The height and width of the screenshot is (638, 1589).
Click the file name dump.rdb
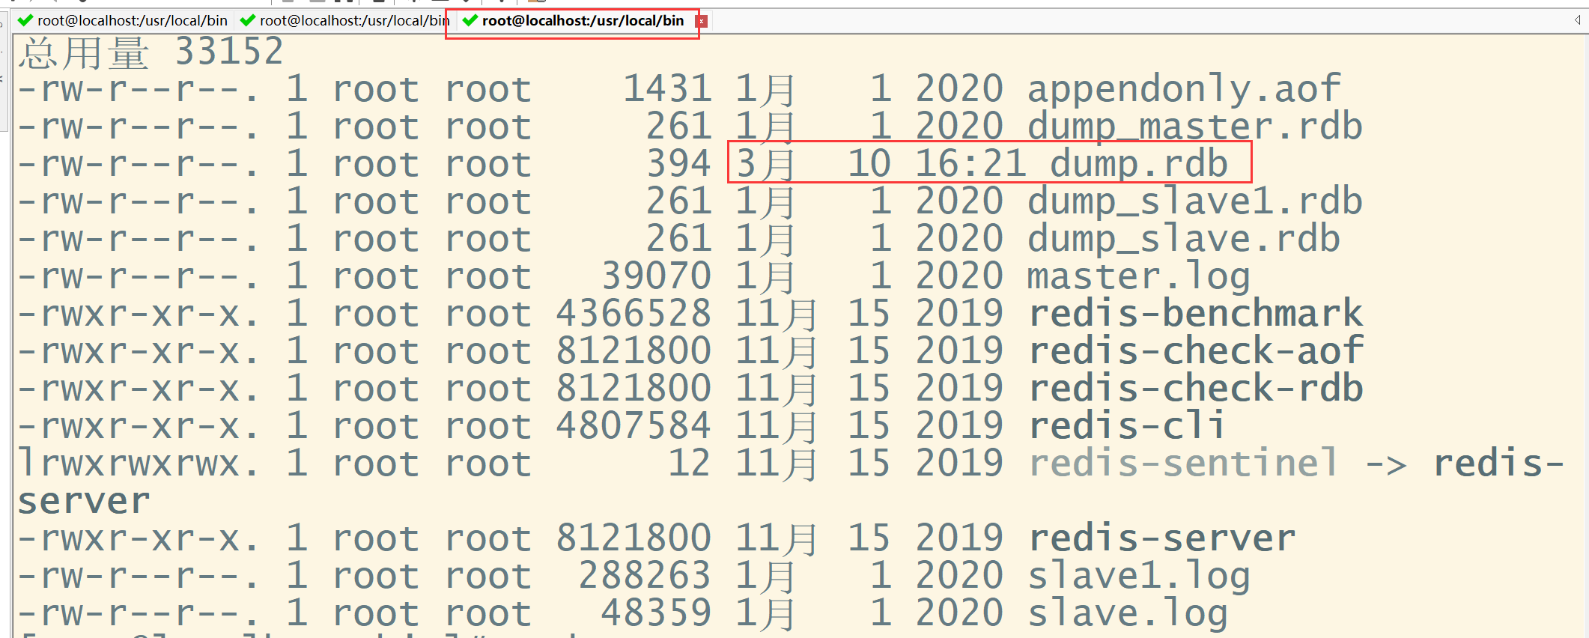click(x=1139, y=165)
